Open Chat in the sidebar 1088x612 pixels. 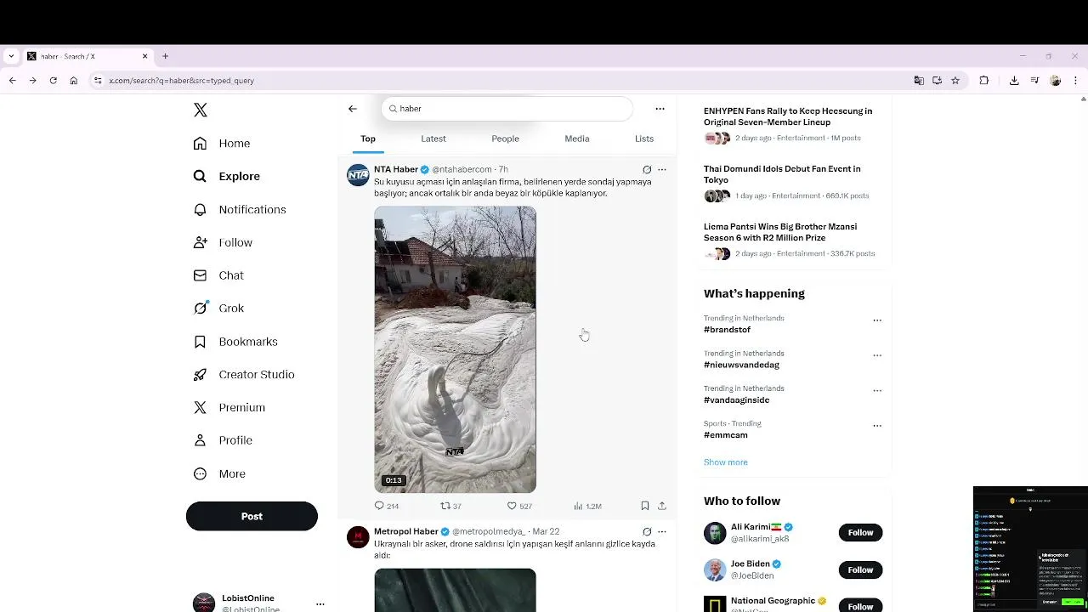click(x=218, y=275)
